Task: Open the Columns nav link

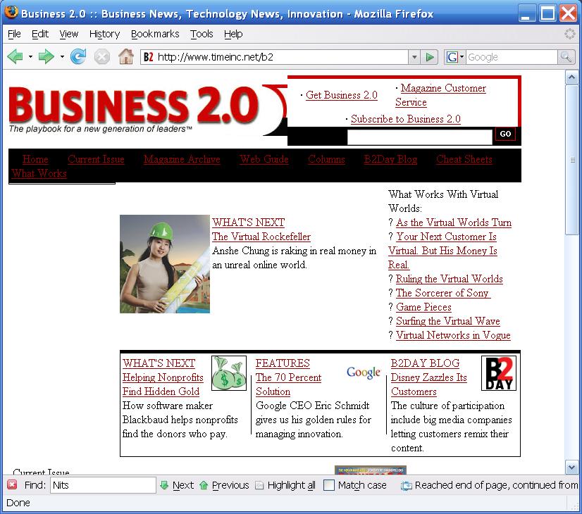Action: [326, 159]
